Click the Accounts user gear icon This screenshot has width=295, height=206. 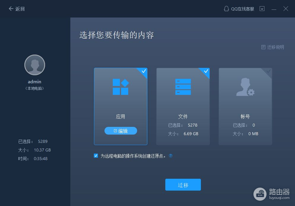click(x=245, y=87)
